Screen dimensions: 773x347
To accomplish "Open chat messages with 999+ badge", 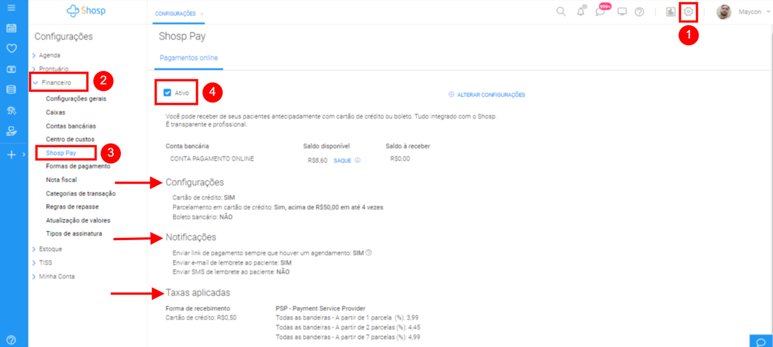I will click(x=600, y=11).
